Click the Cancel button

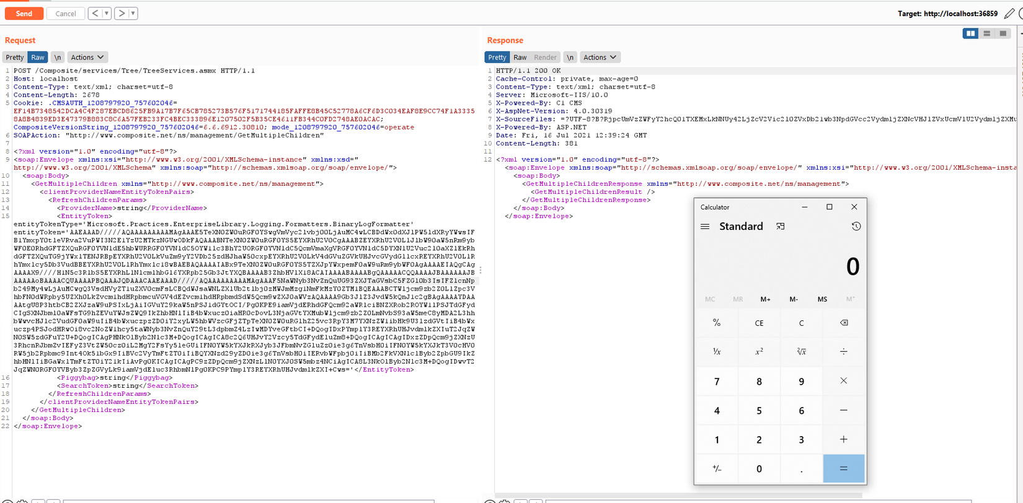pyautogui.click(x=66, y=14)
